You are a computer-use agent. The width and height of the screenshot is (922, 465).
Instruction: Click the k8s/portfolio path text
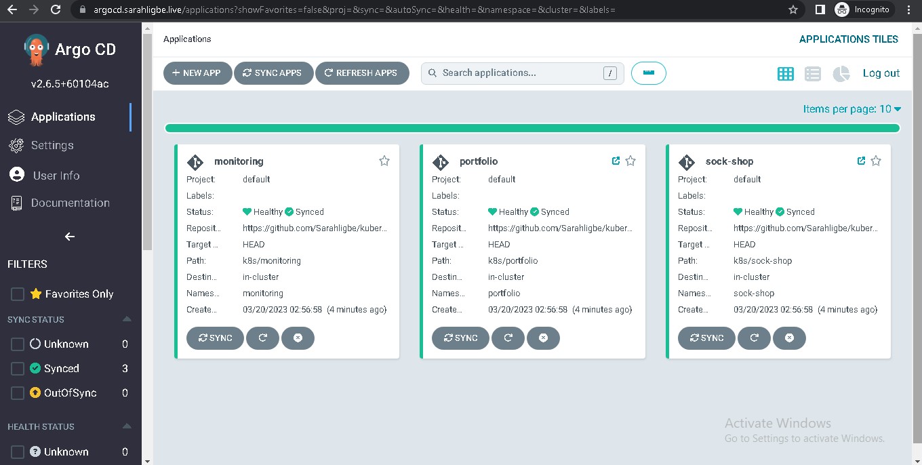513,261
